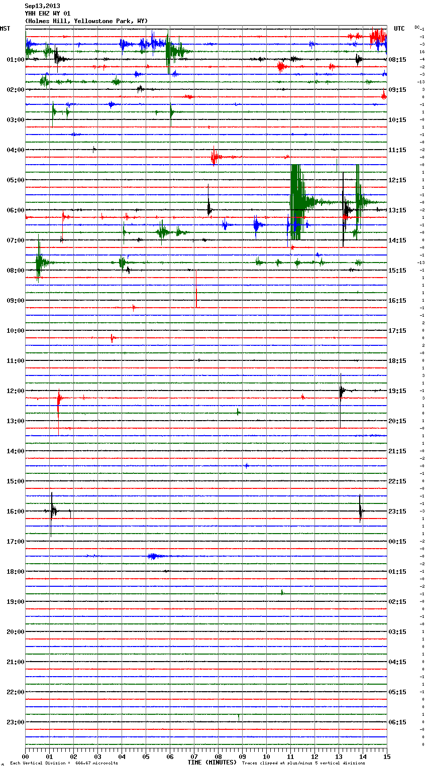Click the 06:15 UTC time label
Viewport: 427px width, 770px height.
pos(397,722)
